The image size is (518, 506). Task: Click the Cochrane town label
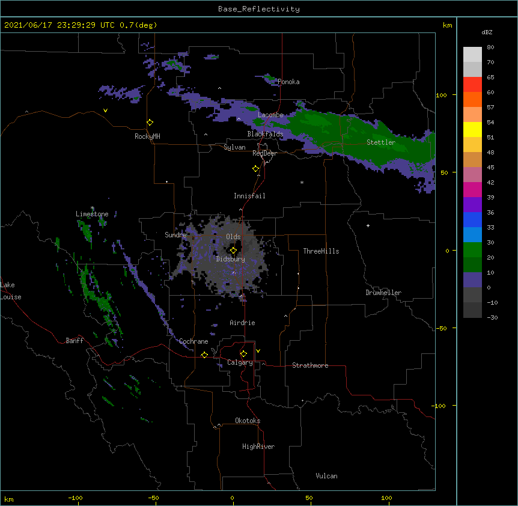tap(193, 341)
